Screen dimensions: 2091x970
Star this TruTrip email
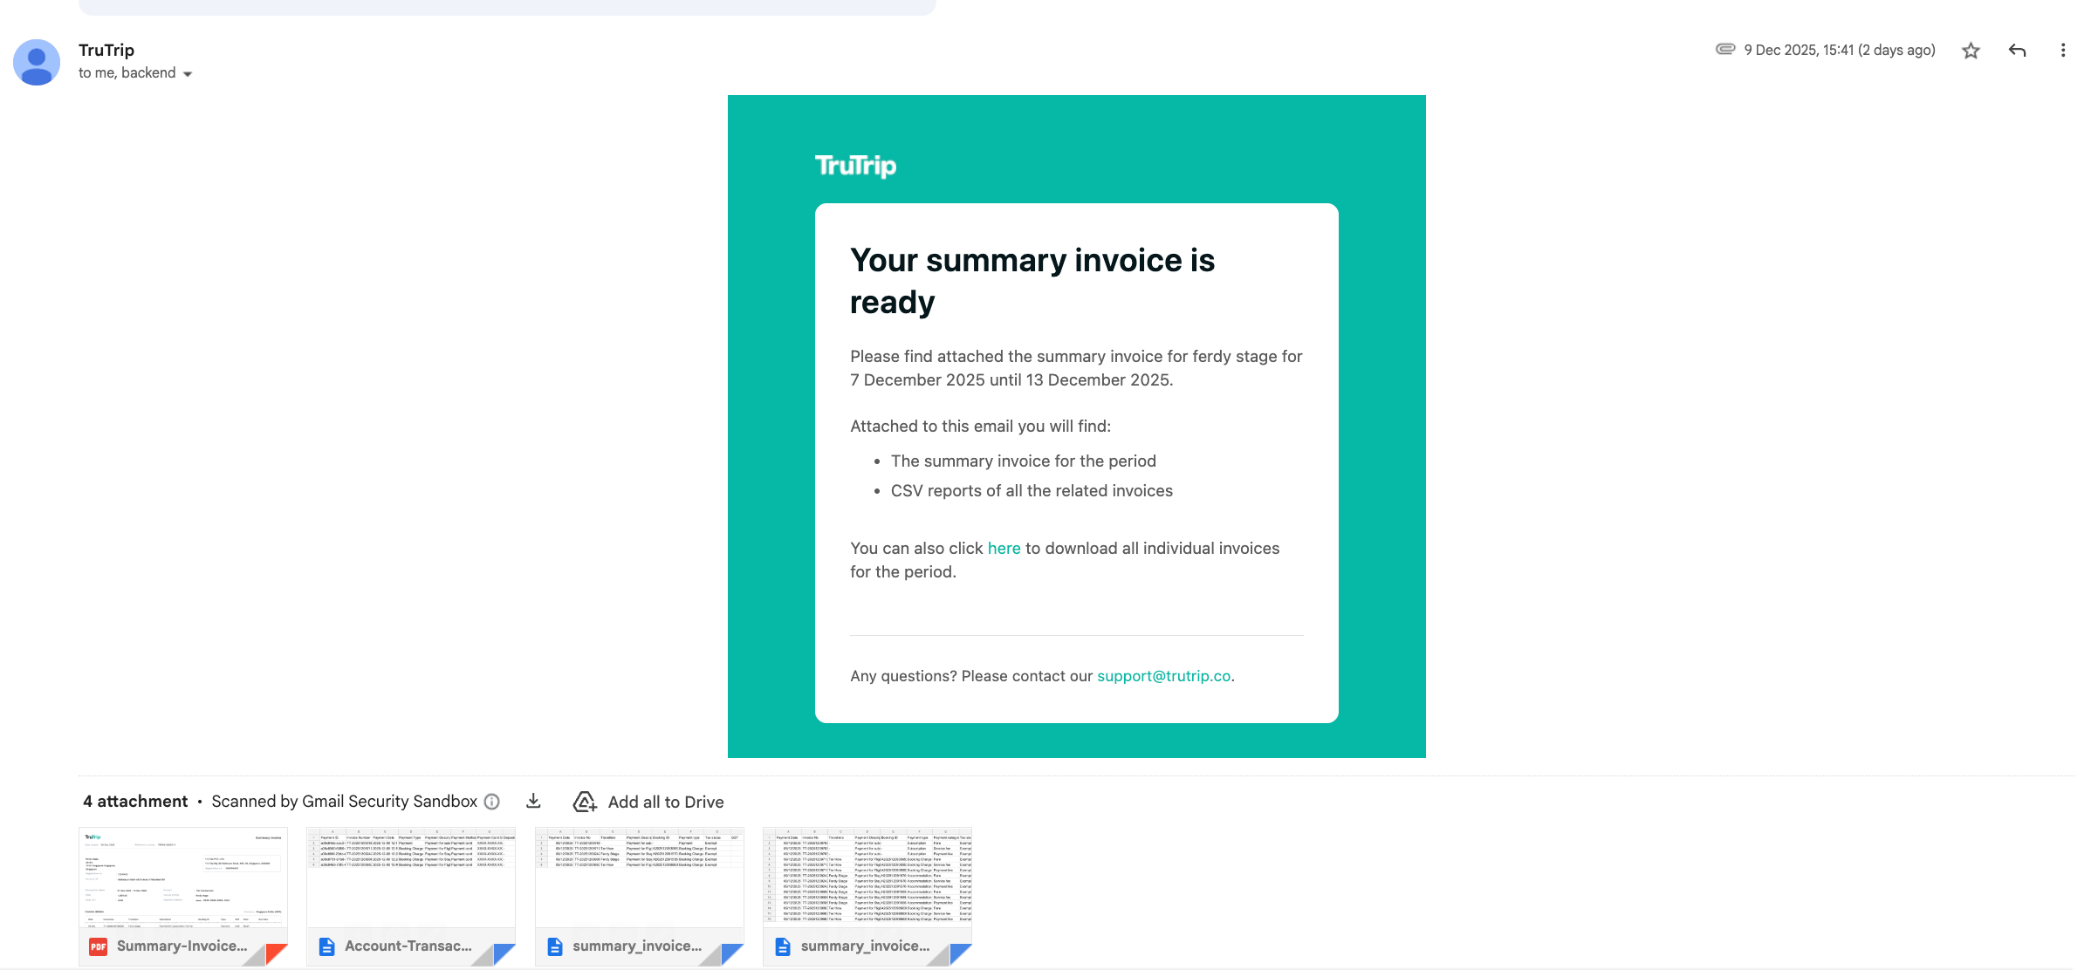coord(1971,51)
